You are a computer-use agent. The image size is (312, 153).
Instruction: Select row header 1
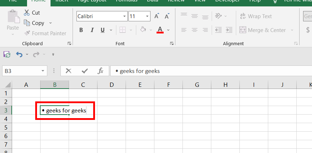pyautogui.click(x=6, y=93)
